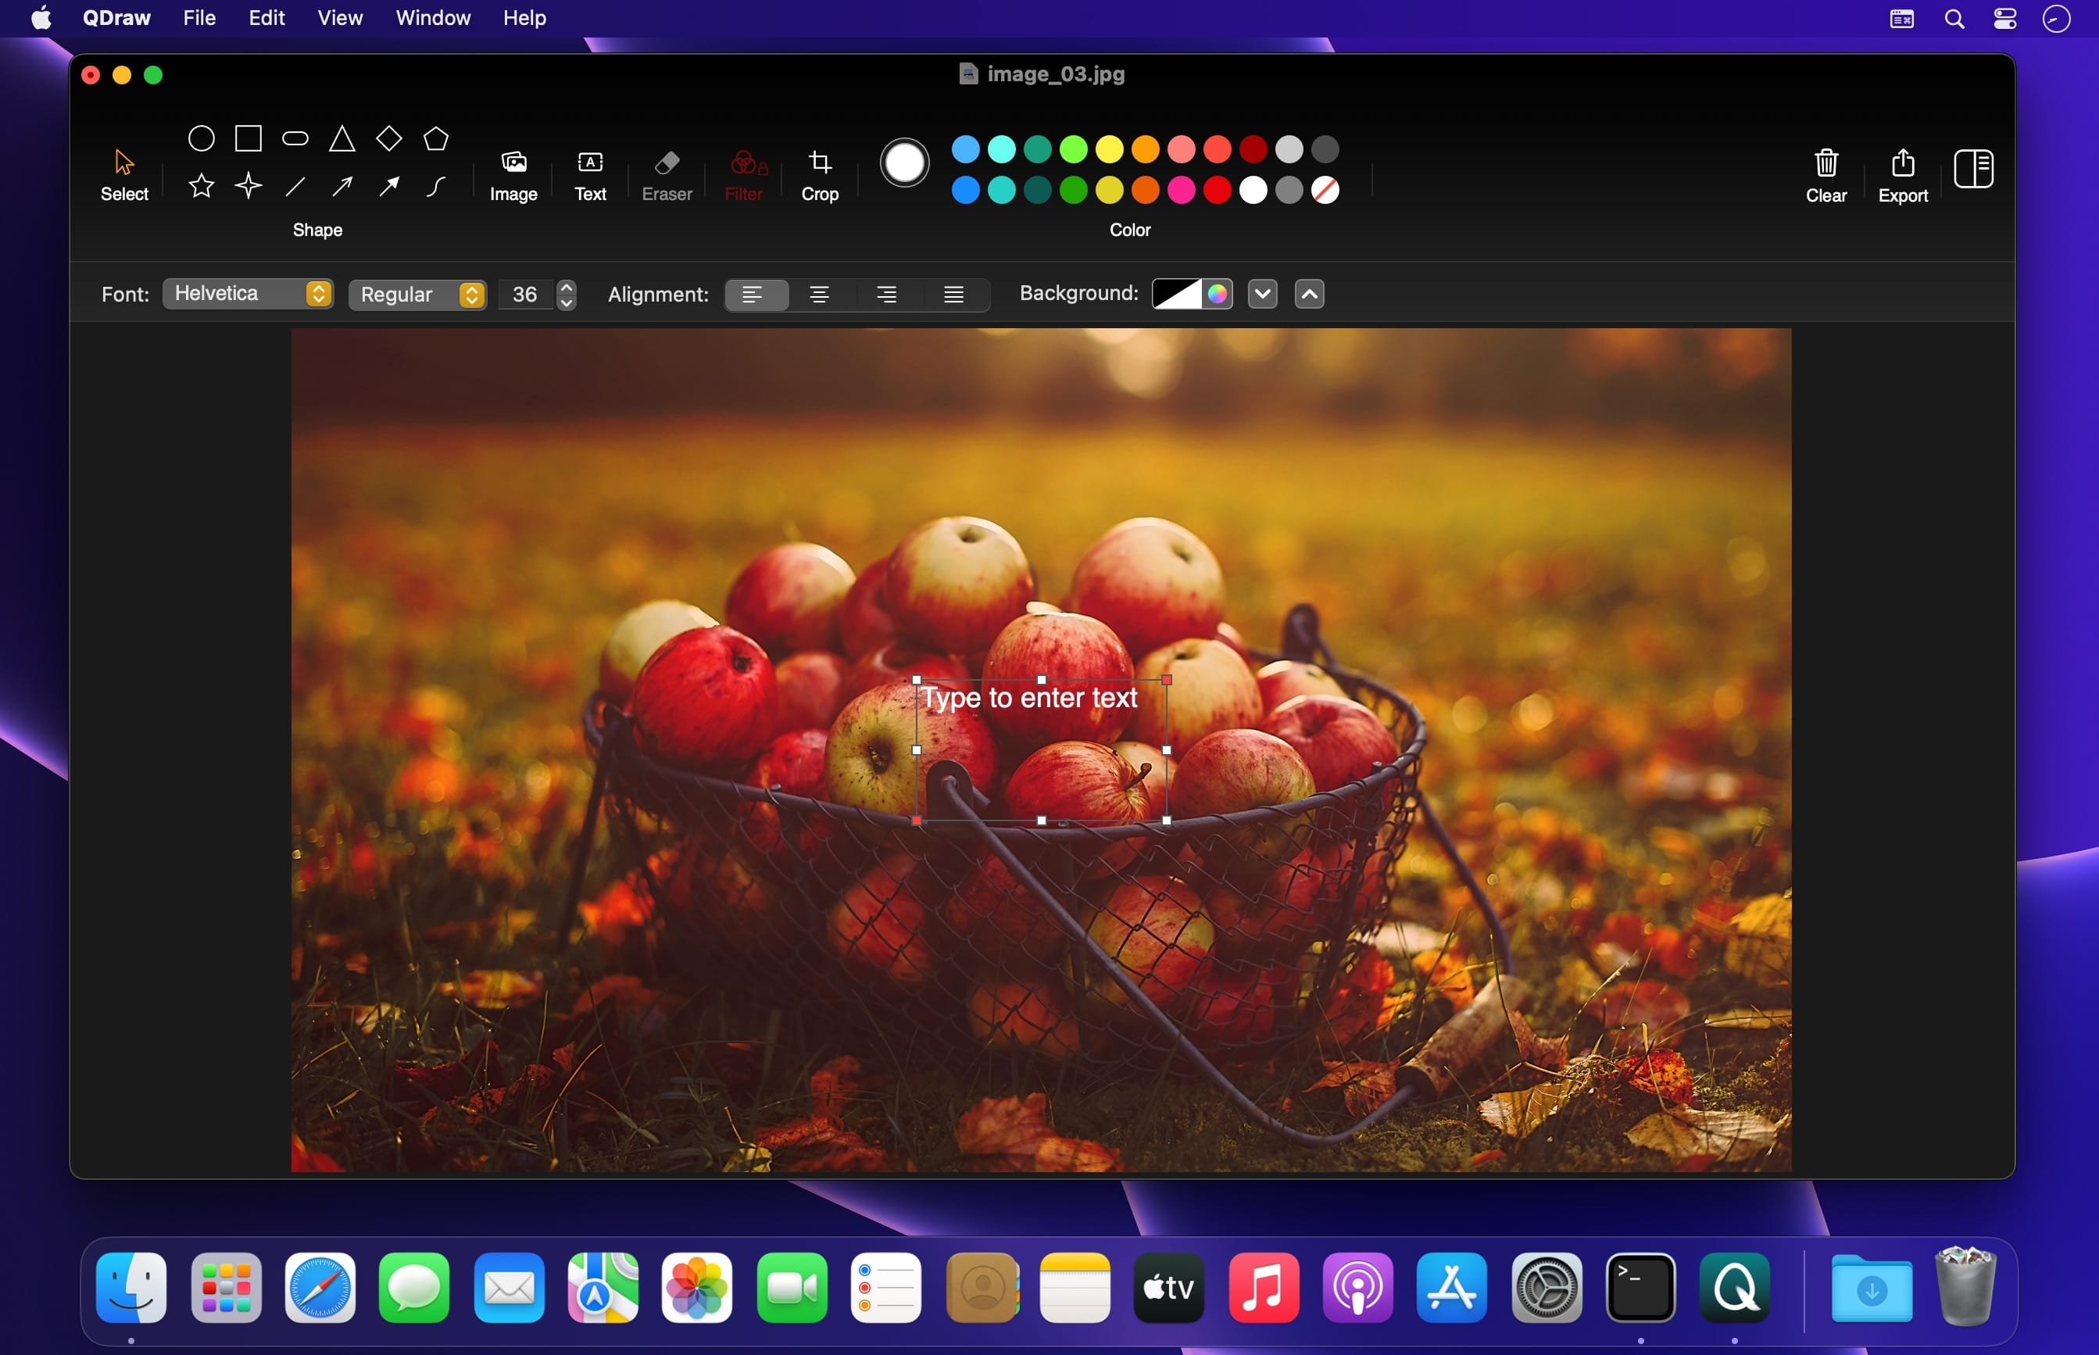Select the star shape tool
2099x1355 pixels.
point(202,186)
